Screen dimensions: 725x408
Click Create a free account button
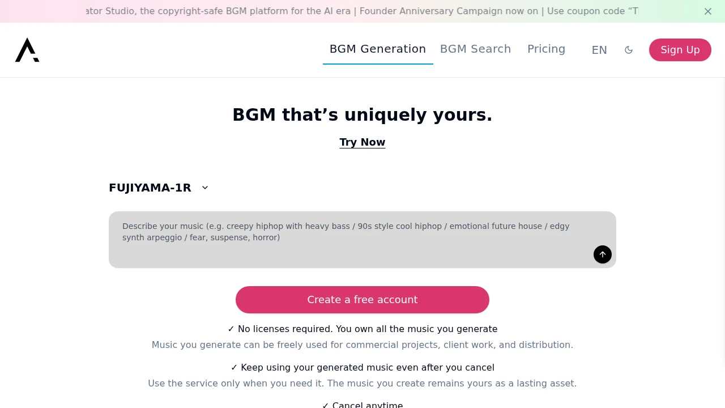[362, 300]
